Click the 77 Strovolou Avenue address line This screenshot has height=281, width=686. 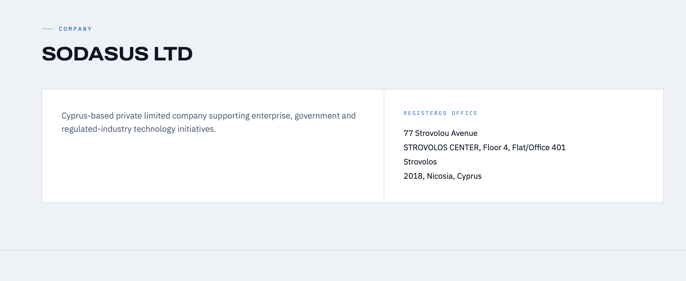click(x=440, y=133)
